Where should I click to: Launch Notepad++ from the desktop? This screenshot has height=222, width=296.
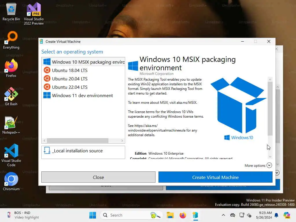pos(11,125)
